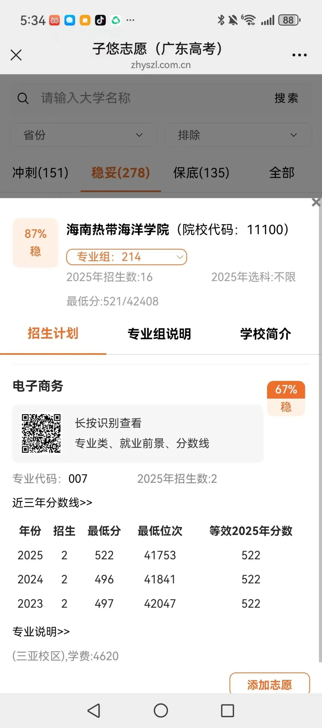Tap the 67% 稳 probability badge

click(x=286, y=398)
